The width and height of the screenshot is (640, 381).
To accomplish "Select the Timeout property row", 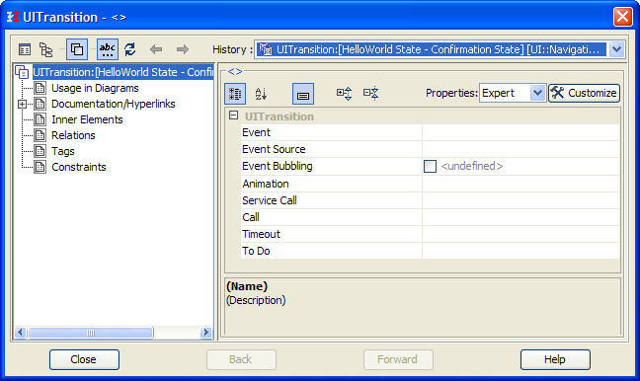I will click(x=430, y=234).
